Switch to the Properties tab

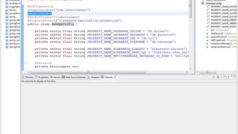click(x=42, y=77)
